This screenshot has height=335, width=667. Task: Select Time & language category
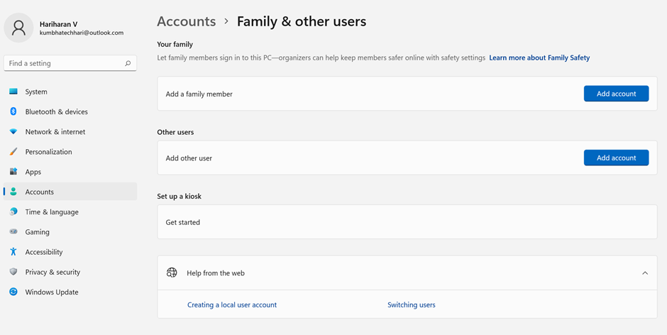tap(70, 212)
